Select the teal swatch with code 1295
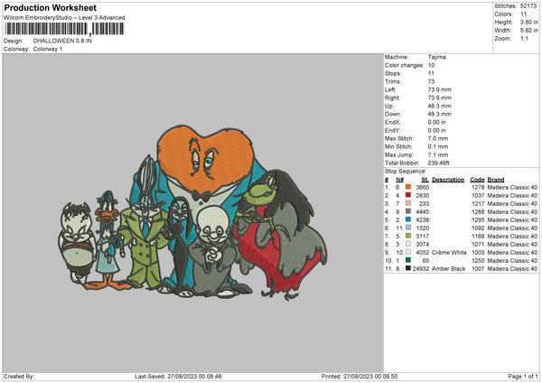The width and height of the screenshot is (542, 383). click(408, 220)
